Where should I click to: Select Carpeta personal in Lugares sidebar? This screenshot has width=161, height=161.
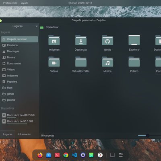tap(20, 39)
